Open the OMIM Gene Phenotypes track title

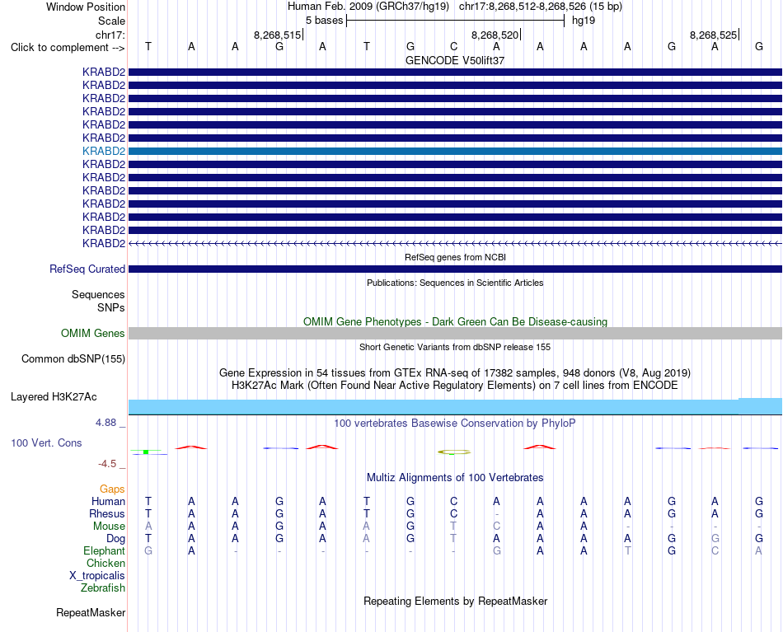[455, 322]
